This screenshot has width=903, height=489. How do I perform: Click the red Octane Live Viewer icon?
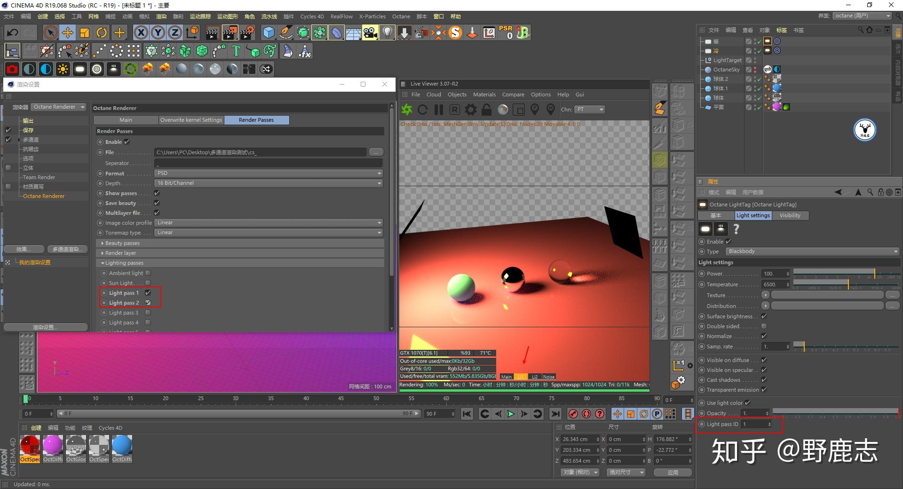click(12, 69)
